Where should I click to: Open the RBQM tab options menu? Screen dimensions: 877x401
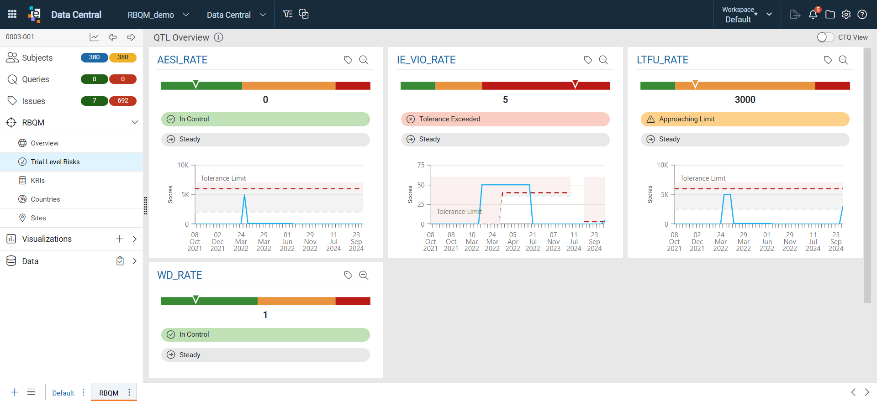pos(129,392)
